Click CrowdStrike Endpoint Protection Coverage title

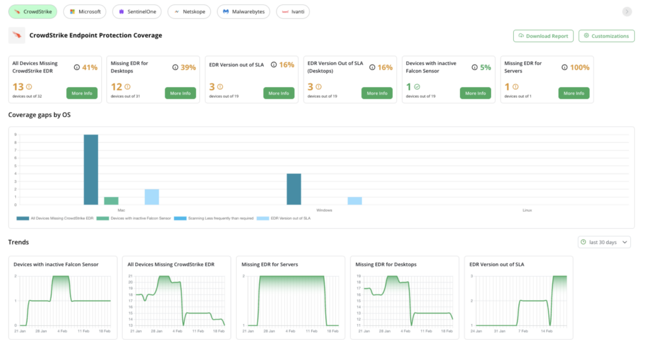[96, 35]
